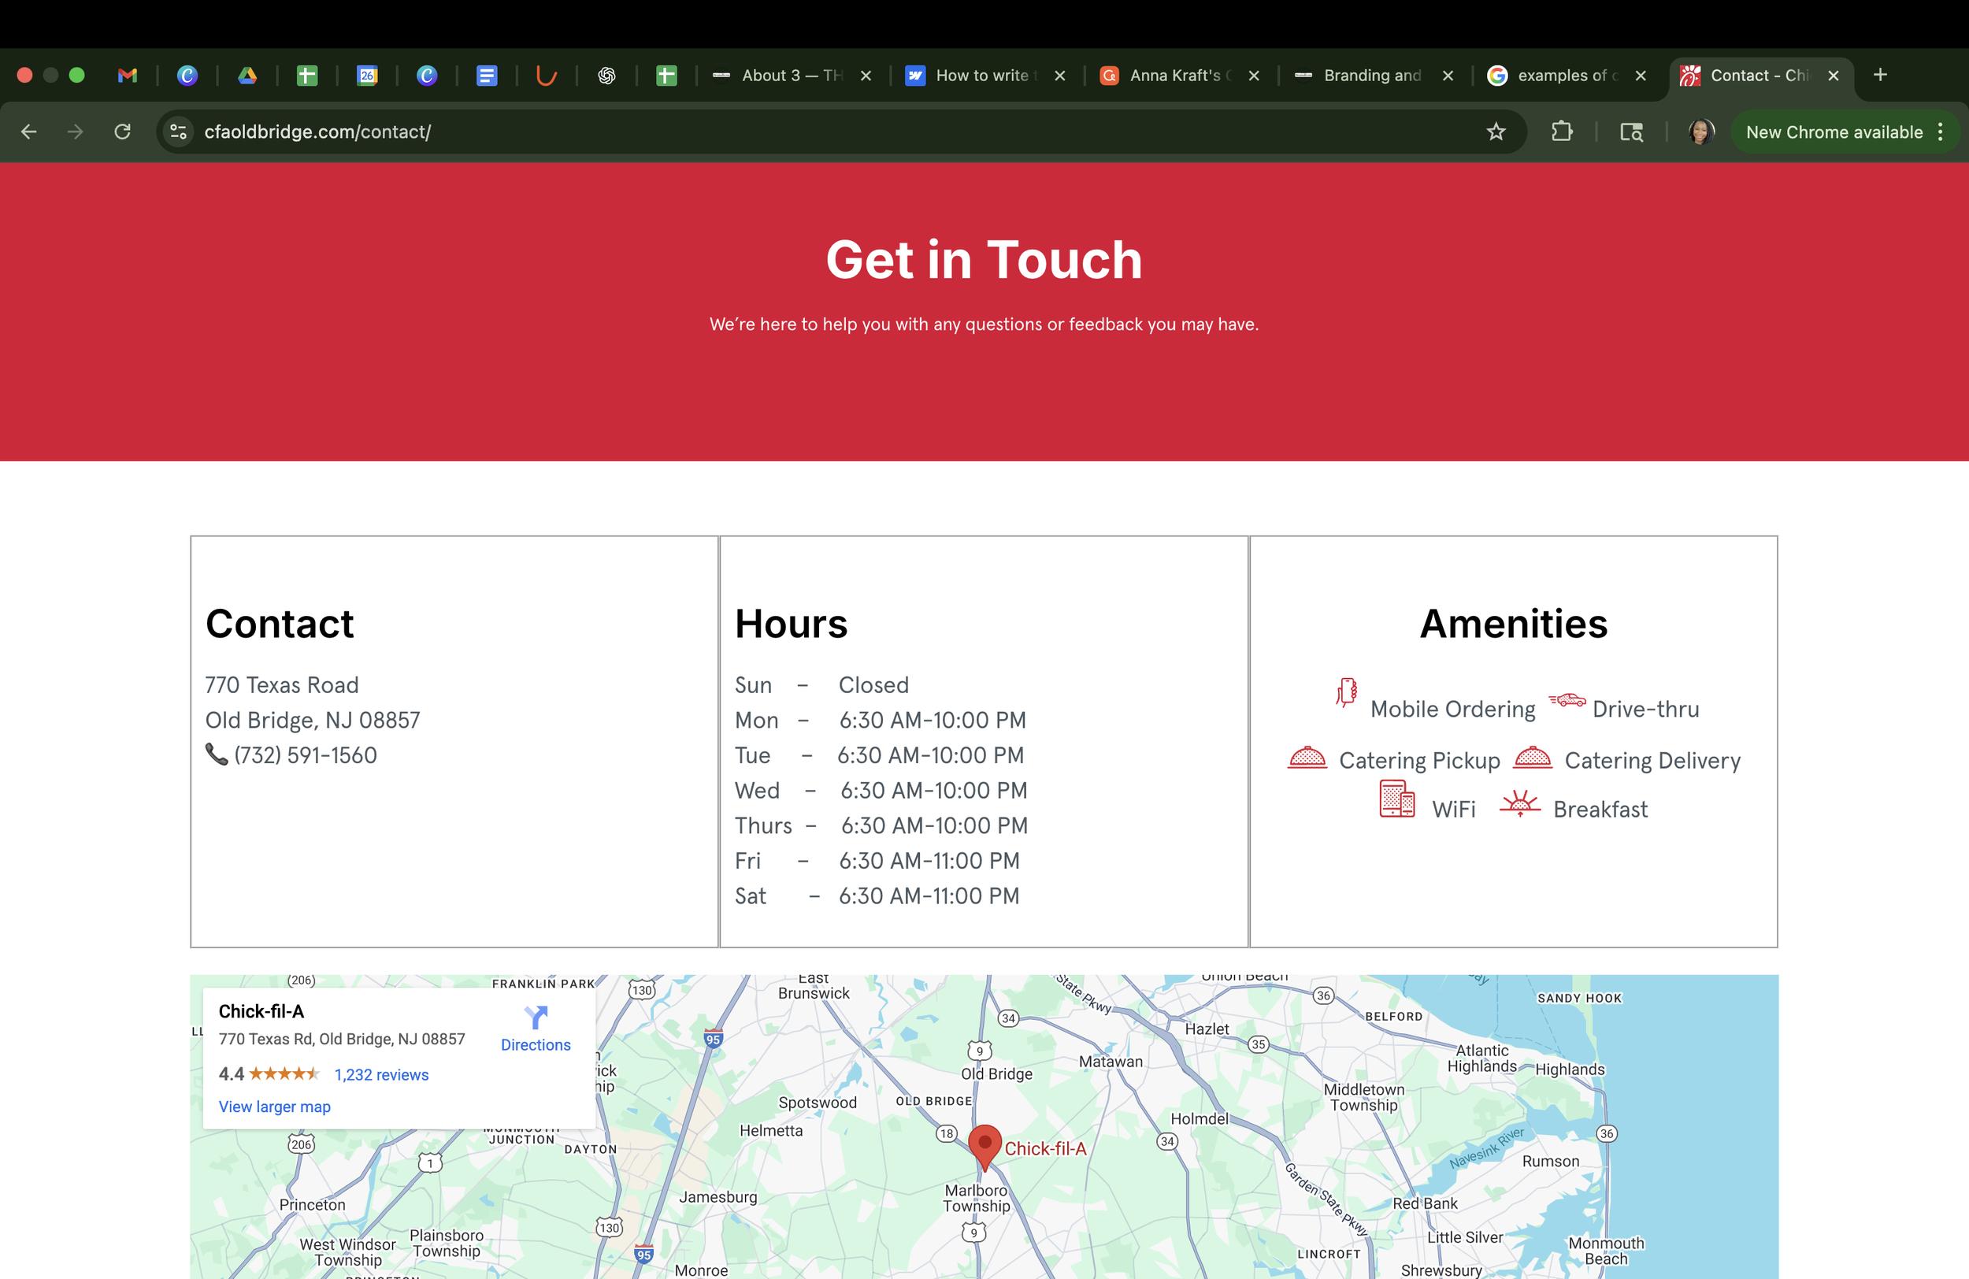The image size is (1969, 1279).
Task: Open the 1,232 reviews link
Action: [381, 1073]
